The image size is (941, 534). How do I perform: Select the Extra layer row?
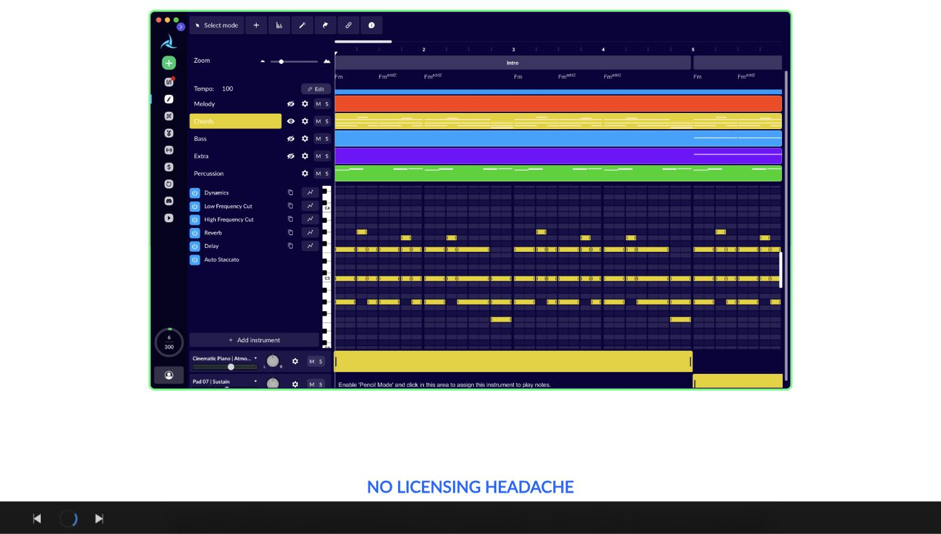(235, 156)
